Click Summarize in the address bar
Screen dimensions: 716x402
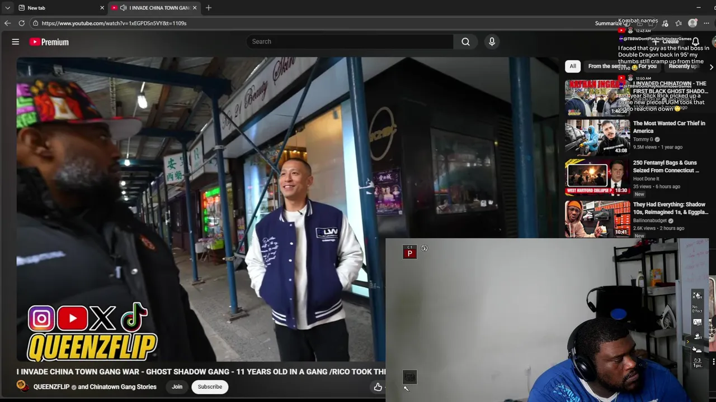click(x=610, y=23)
